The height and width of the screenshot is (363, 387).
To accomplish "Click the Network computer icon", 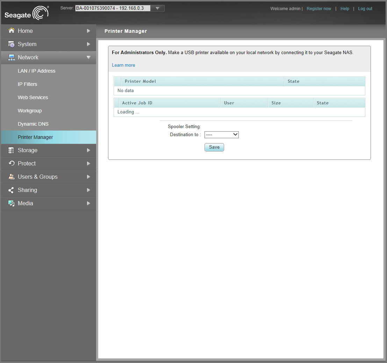I will tap(11, 58).
